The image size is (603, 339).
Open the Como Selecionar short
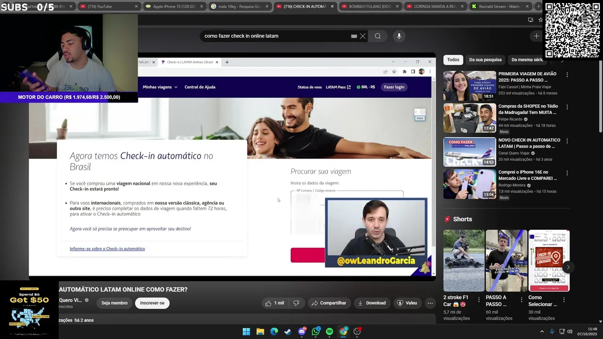(x=549, y=260)
